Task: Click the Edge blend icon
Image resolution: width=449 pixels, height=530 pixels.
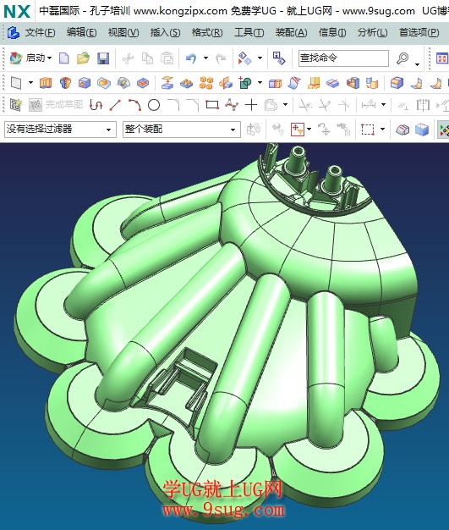Action: [x=397, y=83]
